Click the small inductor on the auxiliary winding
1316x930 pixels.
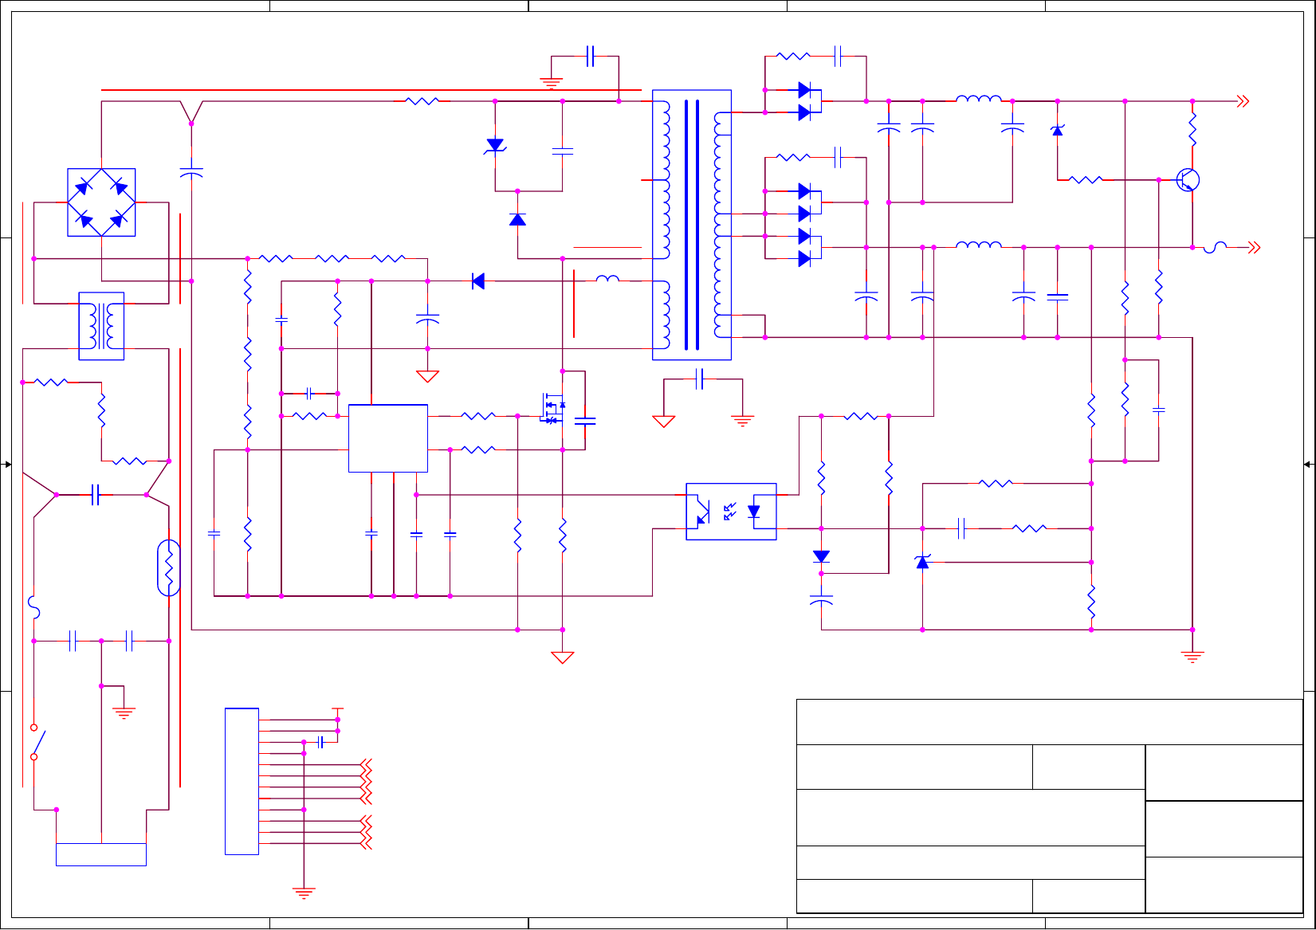(607, 278)
